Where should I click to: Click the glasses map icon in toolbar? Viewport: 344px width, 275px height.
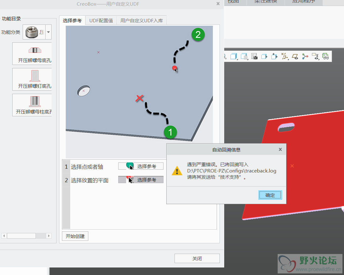pyautogui.click(x=325, y=56)
